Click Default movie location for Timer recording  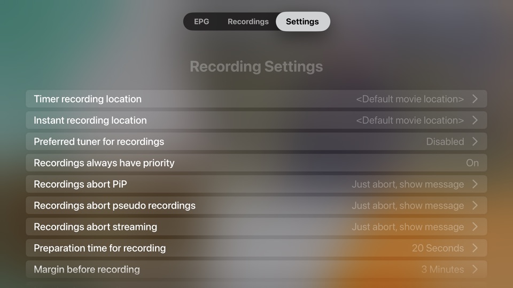[410, 99]
